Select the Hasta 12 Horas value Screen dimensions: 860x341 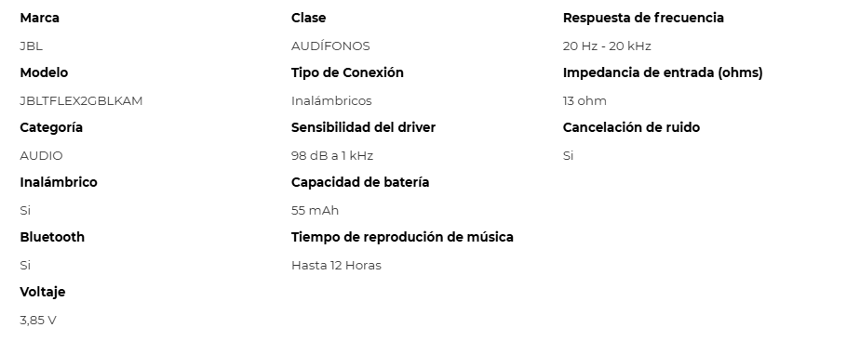point(336,265)
